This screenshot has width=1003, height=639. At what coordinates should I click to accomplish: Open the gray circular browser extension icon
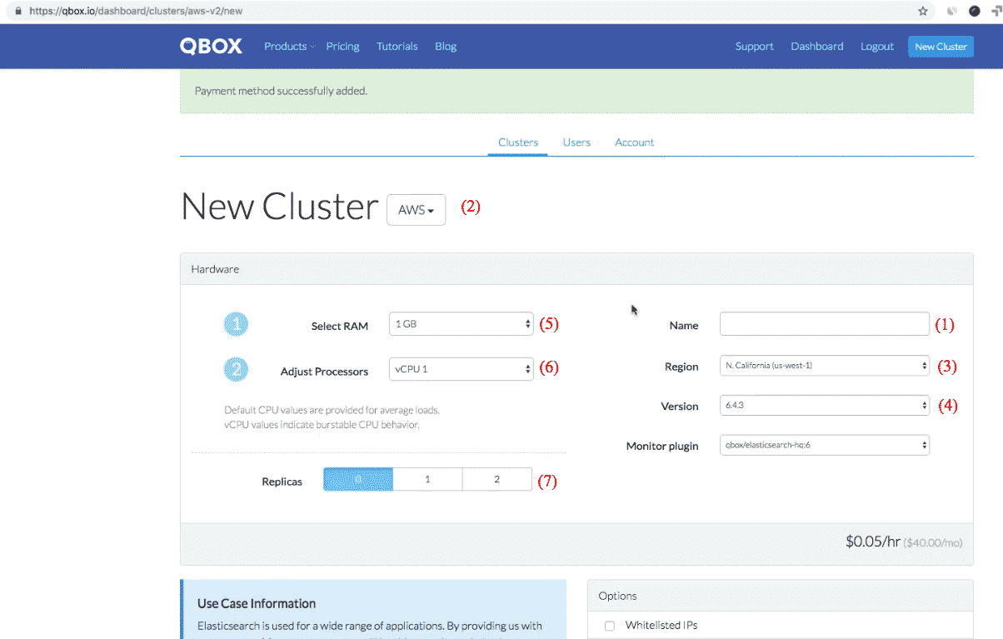pyautogui.click(x=951, y=12)
